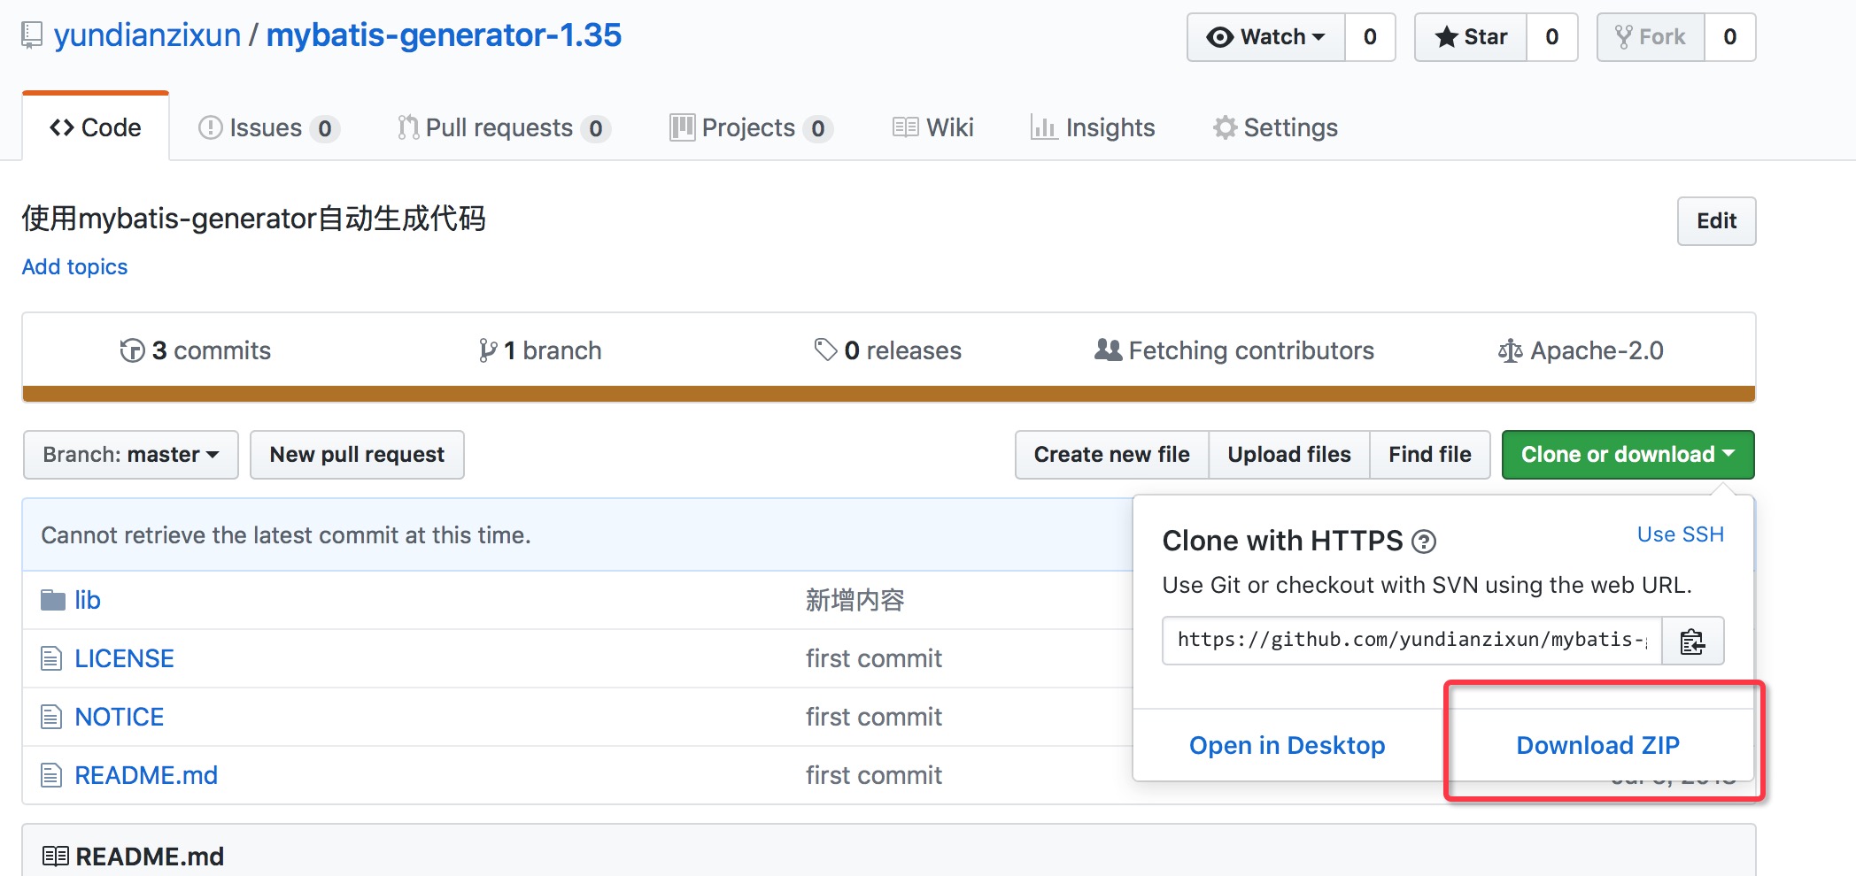This screenshot has height=876, width=1856.
Task: Open the mybatis-generator-1.35 repository link
Action: click(444, 35)
